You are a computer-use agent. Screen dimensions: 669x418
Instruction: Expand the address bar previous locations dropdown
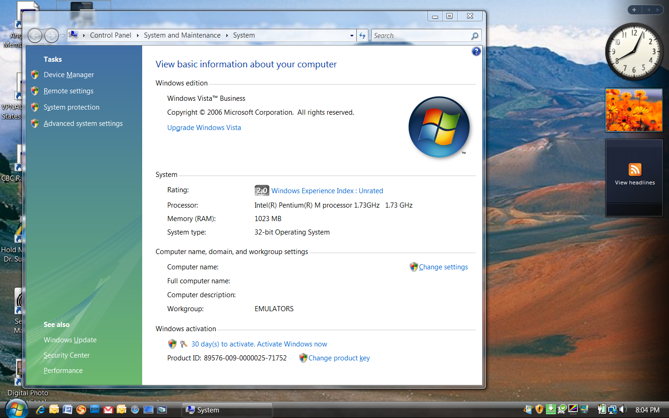(x=352, y=35)
